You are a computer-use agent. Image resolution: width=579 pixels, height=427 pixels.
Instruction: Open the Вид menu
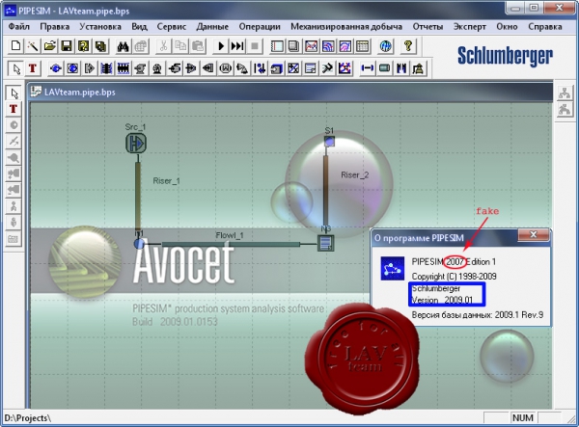pos(139,27)
